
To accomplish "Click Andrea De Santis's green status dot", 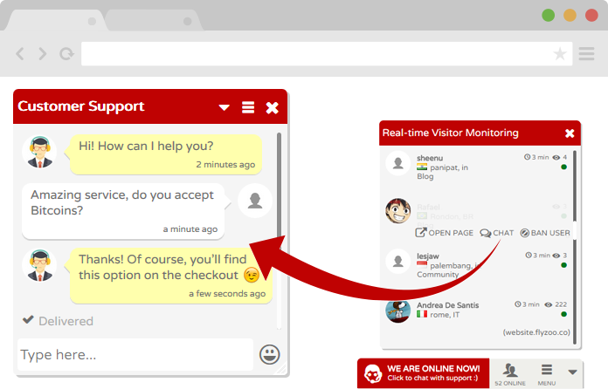I will coord(563,314).
